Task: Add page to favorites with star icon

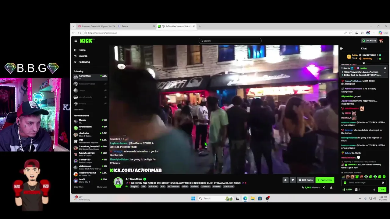Action: (x=350, y=33)
